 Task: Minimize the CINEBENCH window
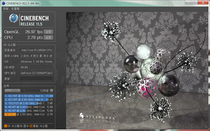click(188, 2)
